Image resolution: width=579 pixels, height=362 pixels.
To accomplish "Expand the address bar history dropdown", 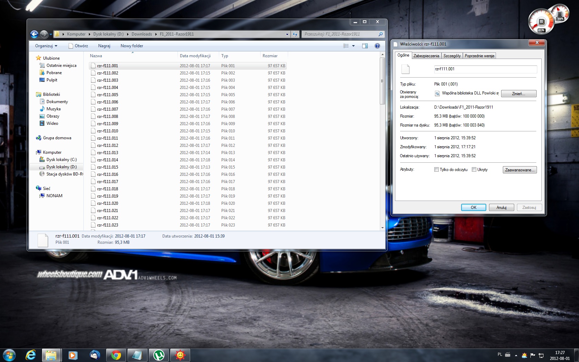I will click(287, 34).
